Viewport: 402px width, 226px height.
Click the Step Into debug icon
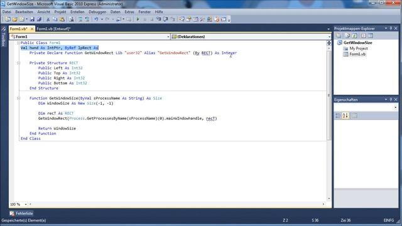click(158, 19)
